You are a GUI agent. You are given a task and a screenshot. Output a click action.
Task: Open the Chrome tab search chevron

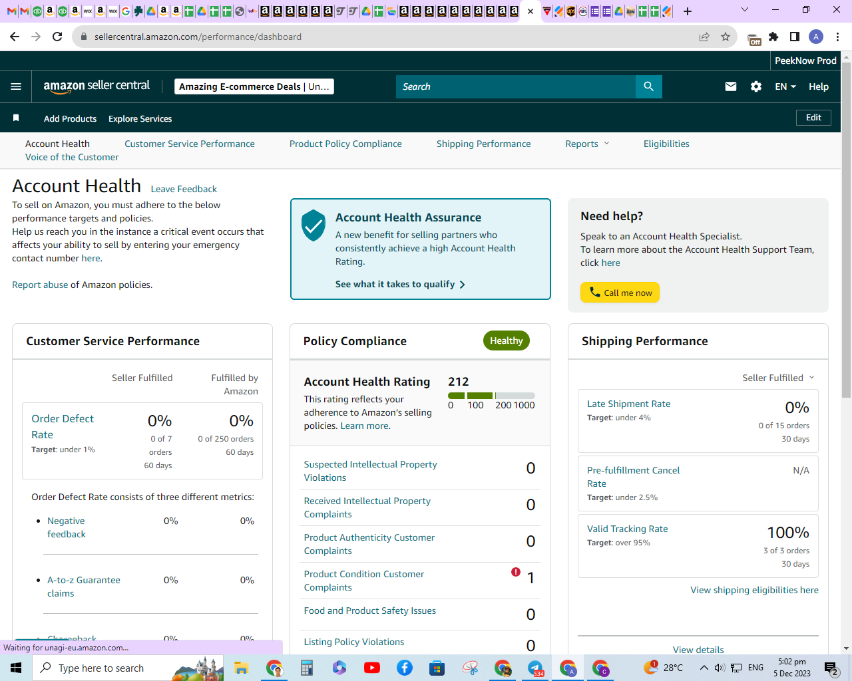coord(745,10)
